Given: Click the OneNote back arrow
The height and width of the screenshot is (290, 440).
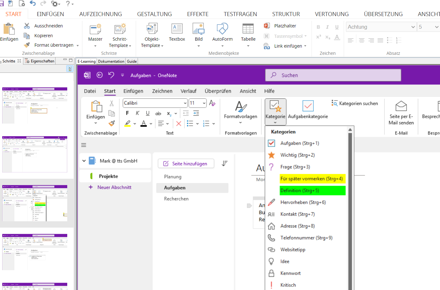Looking at the screenshot, I should (99, 75).
